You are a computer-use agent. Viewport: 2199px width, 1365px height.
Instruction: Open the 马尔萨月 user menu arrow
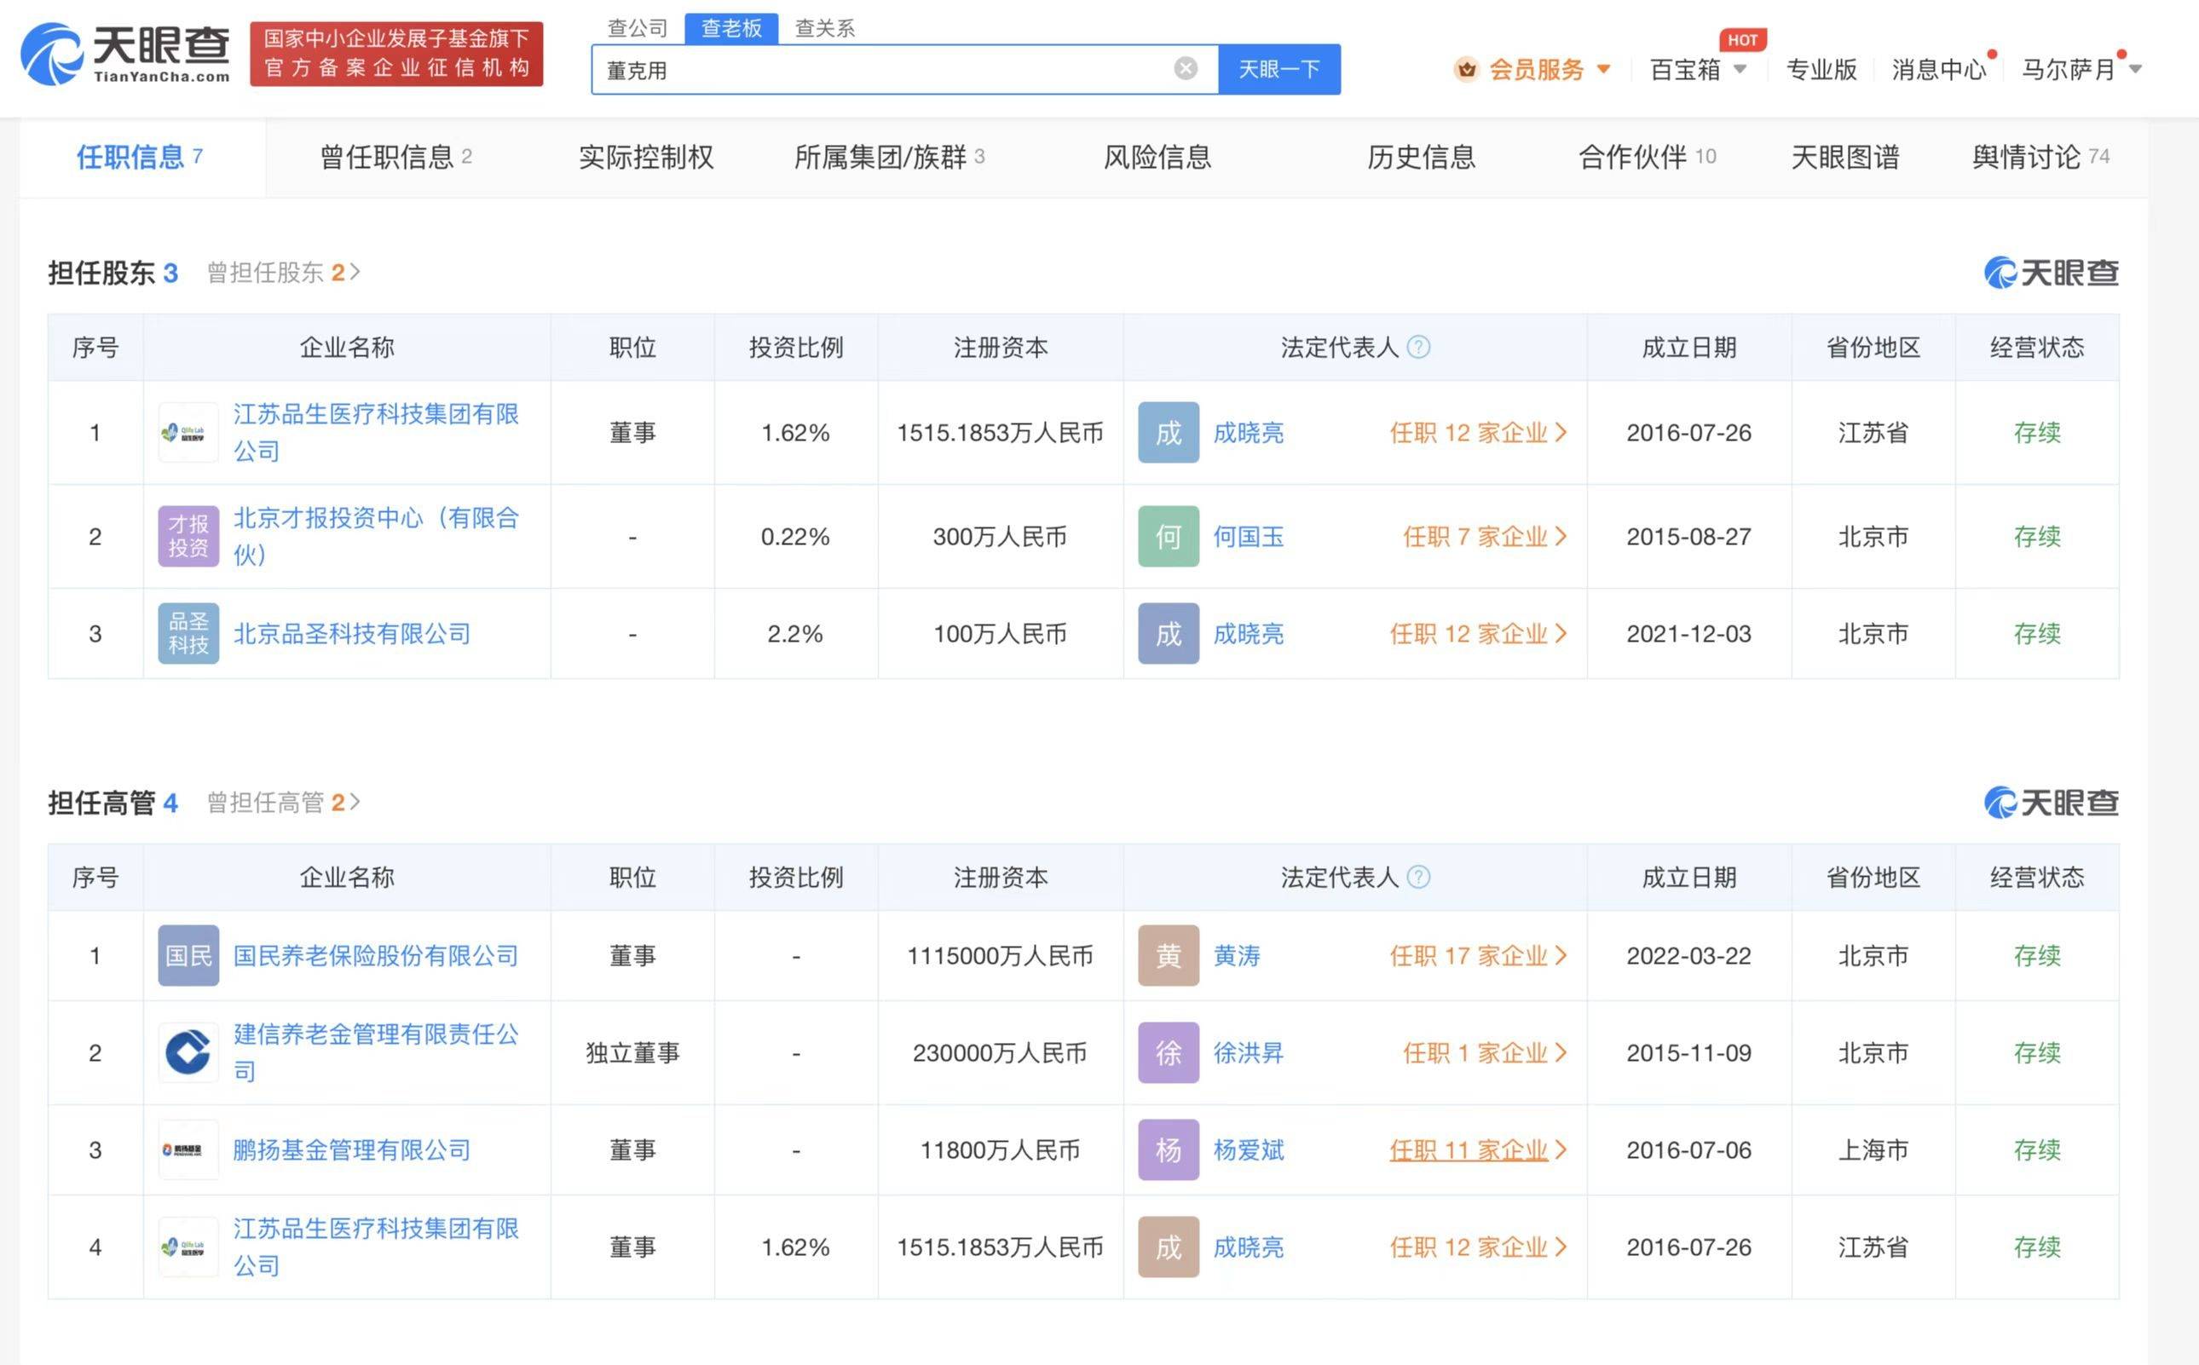pos(2135,69)
